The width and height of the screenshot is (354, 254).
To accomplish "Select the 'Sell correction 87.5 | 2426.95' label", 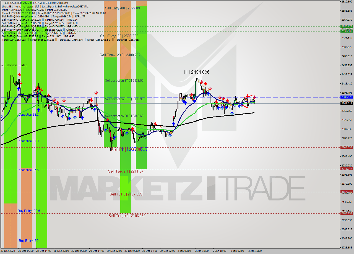I will [124, 81].
